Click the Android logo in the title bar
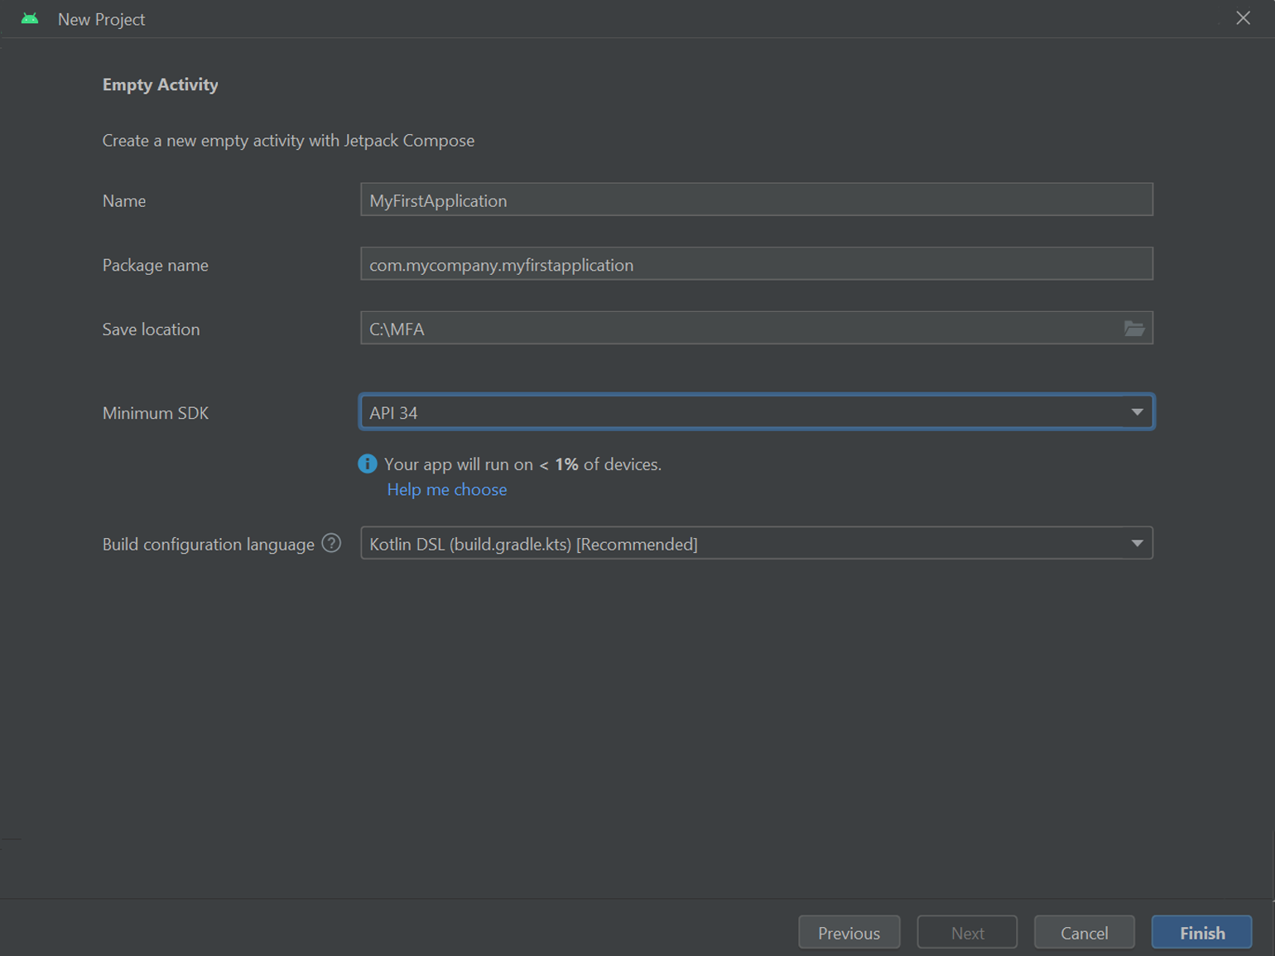The height and width of the screenshot is (956, 1275). pyautogui.click(x=30, y=19)
